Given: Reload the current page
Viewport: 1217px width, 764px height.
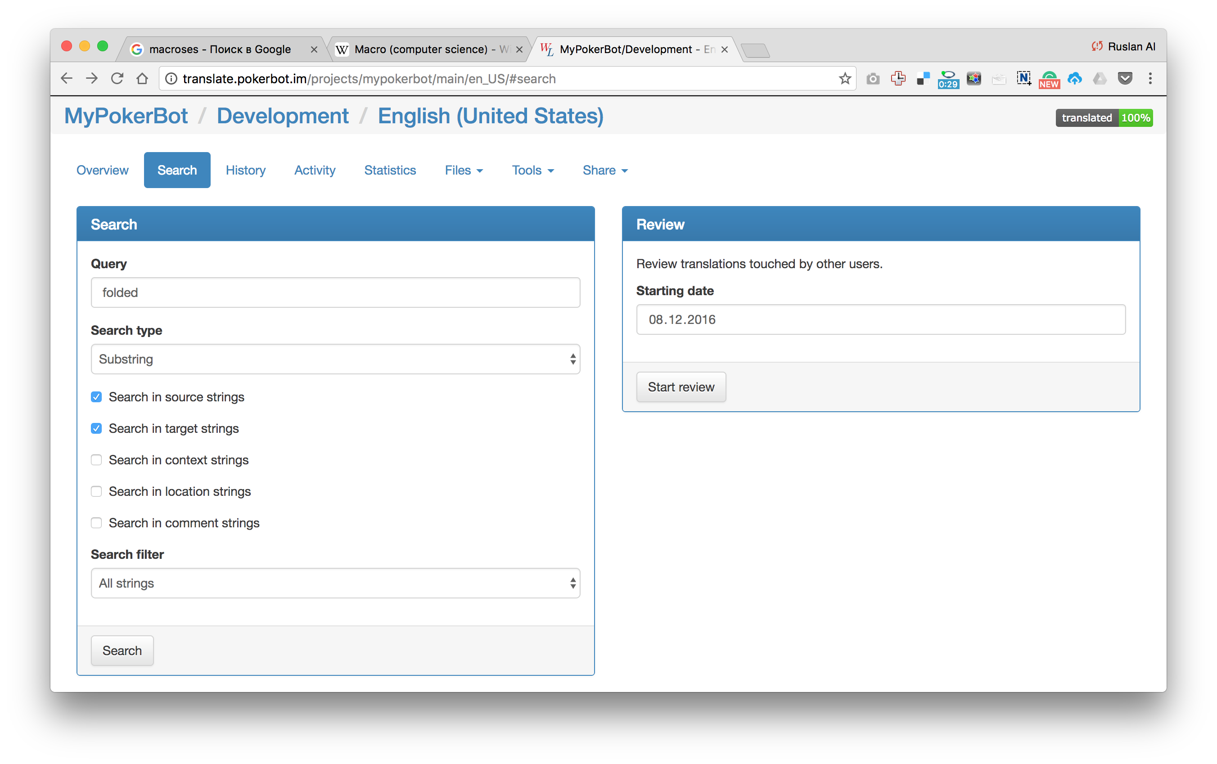Looking at the screenshot, I should click(117, 79).
